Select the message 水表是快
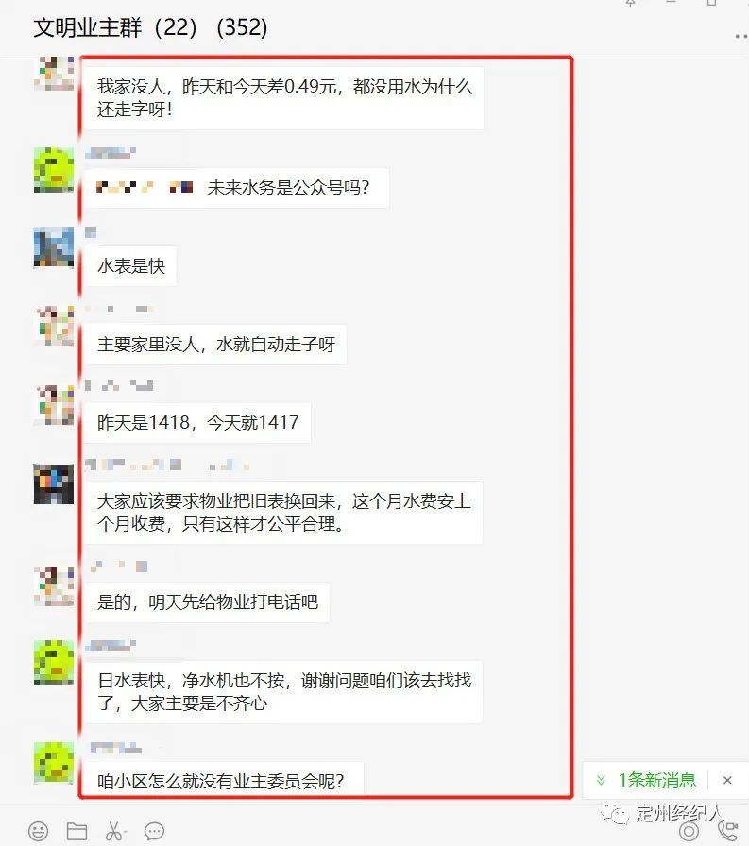The height and width of the screenshot is (846, 749). tap(131, 266)
